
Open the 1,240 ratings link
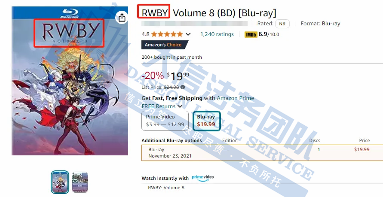pos(217,34)
